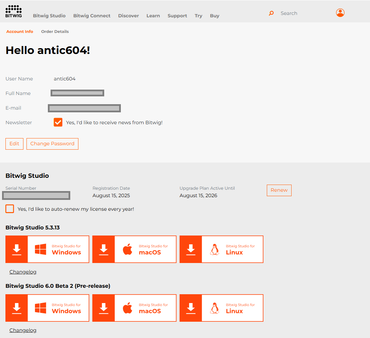The image size is (370, 338).
Task: Click the download arrow for 6.0 Beta 2 macOS
Action: pos(104,308)
